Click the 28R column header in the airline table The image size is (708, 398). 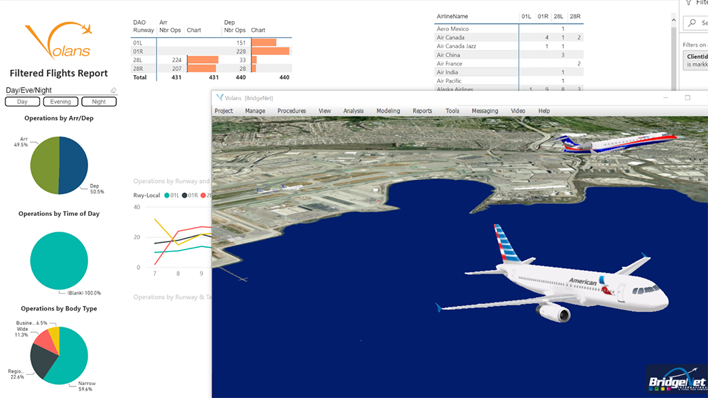pyautogui.click(x=575, y=16)
